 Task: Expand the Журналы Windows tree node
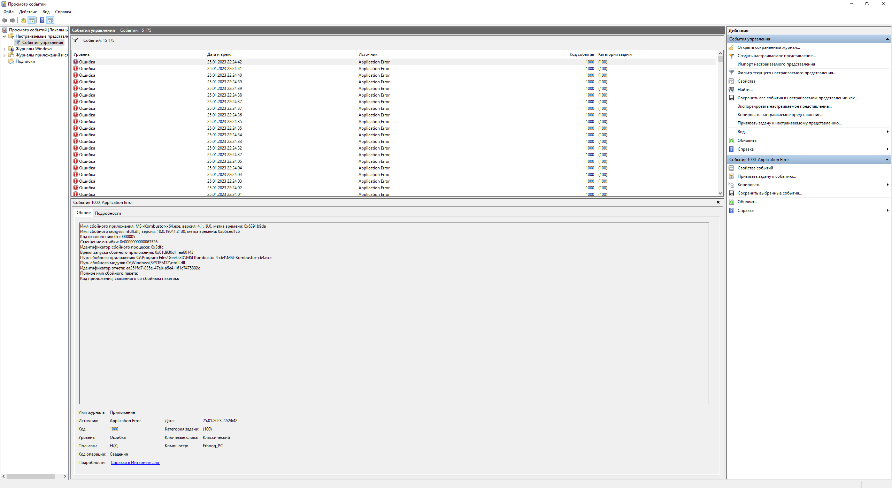click(x=4, y=49)
